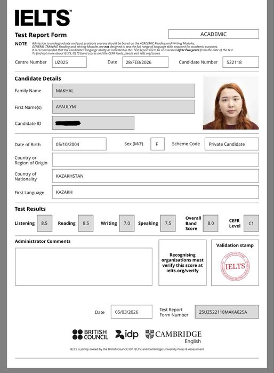The width and height of the screenshot is (274, 373).
Task: Click the Test Report Form Number label
Action: 174,312
